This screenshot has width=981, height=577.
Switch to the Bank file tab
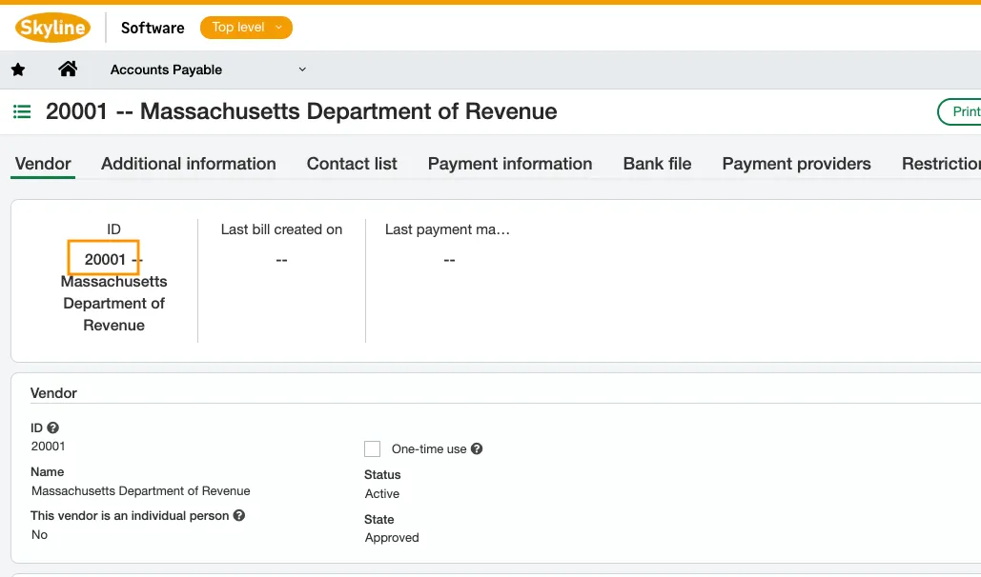pos(657,164)
